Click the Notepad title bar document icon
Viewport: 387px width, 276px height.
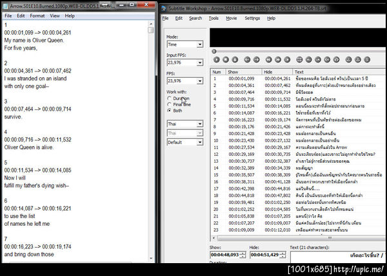[5, 6]
